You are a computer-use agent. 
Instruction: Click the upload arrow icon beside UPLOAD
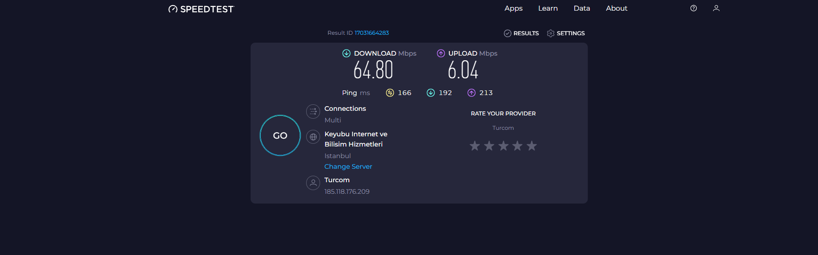(441, 53)
